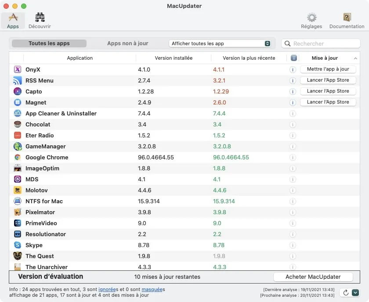Show info for App Cleaner & Uninstaller
This screenshot has width=369, height=302.
(293, 114)
